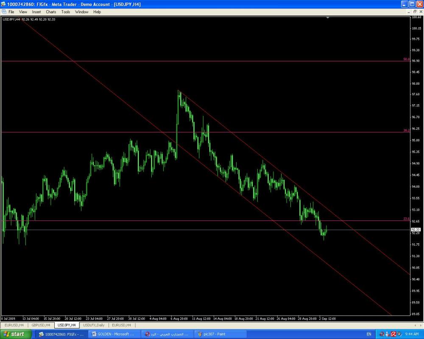
Task: Click the current price tag 92.33
Action: [x=416, y=230]
